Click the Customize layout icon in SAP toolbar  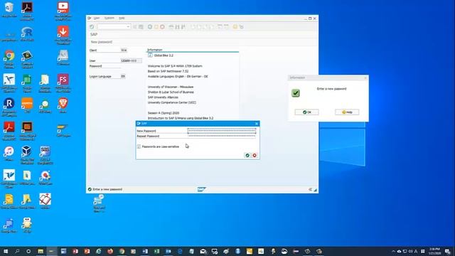tap(242, 27)
